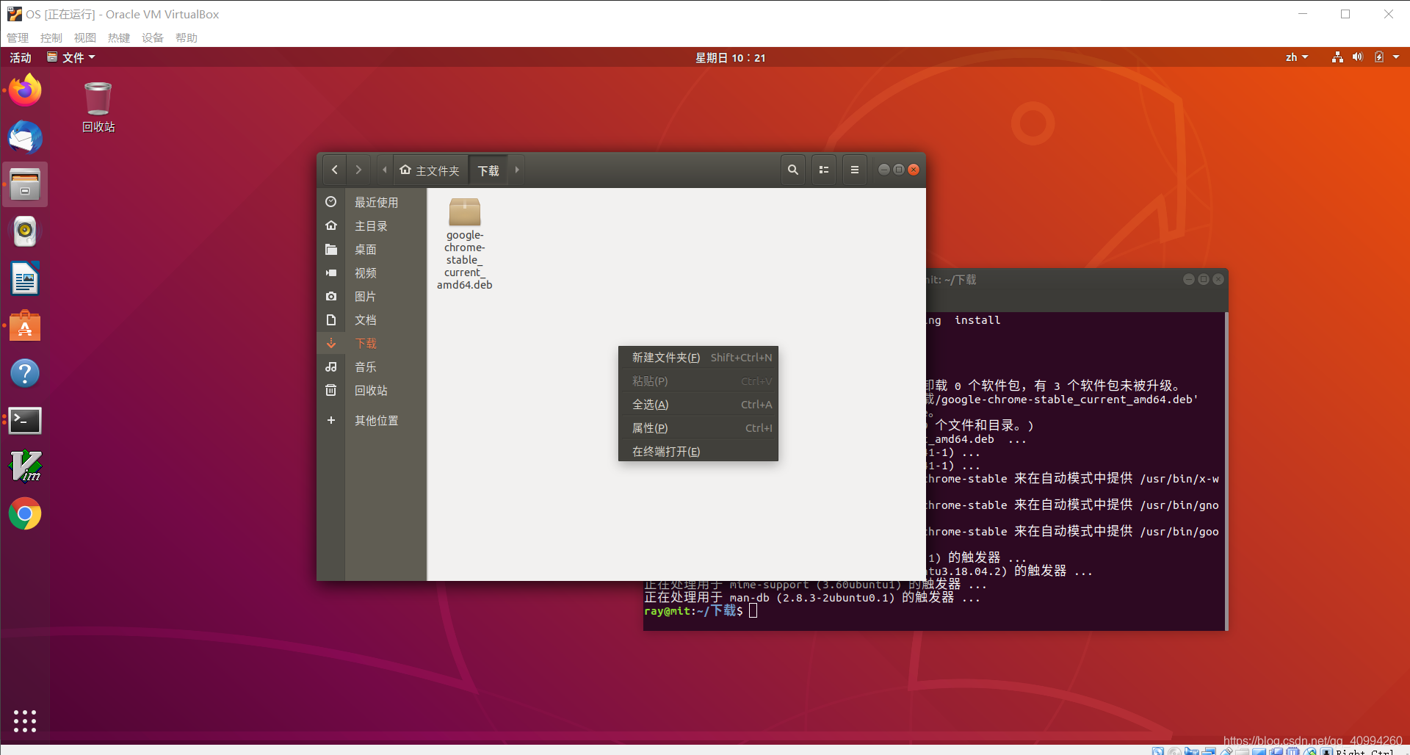Open the hamburger menu in file manager

[x=855, y=170]
